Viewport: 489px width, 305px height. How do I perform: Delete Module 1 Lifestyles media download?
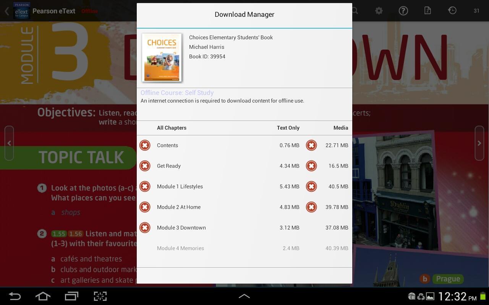tap(311, 186)
